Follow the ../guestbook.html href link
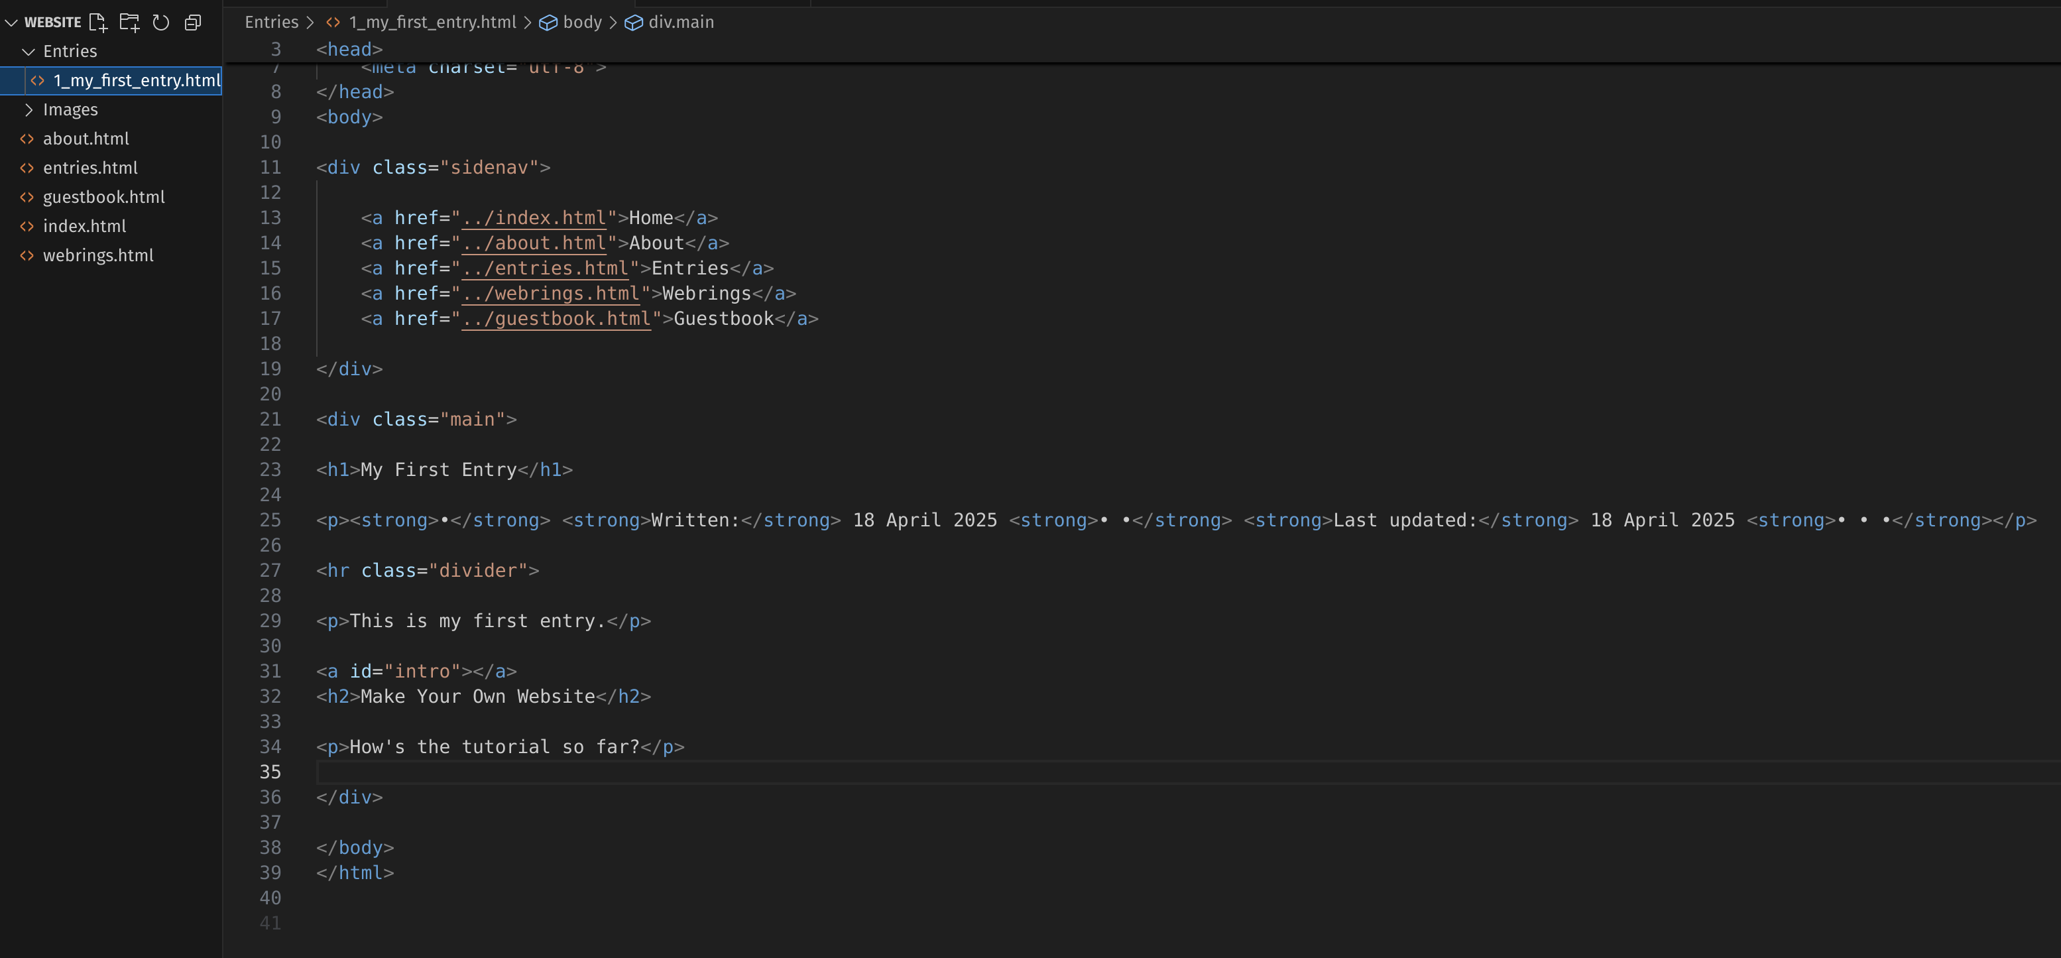 [557, 320]
